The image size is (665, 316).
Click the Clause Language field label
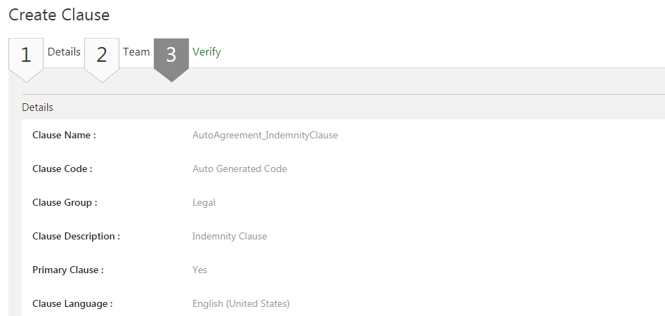tap(72, 303)
